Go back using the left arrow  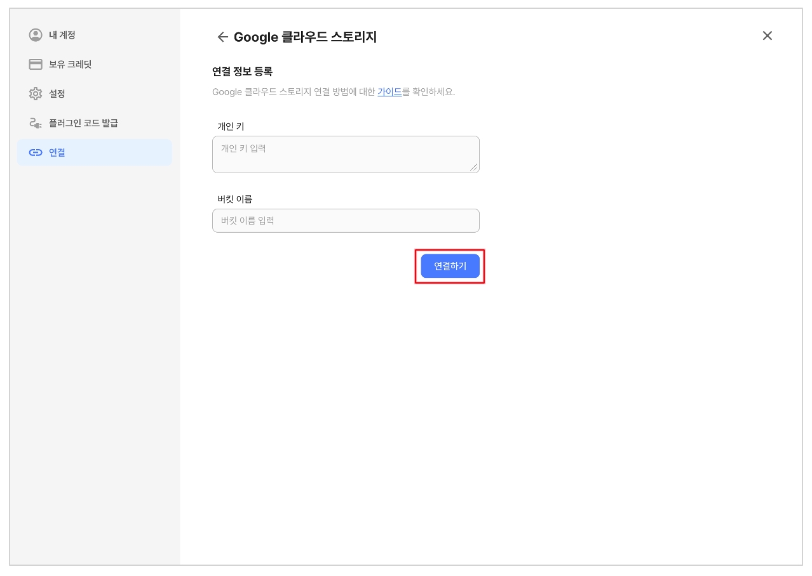click(222, 37)
